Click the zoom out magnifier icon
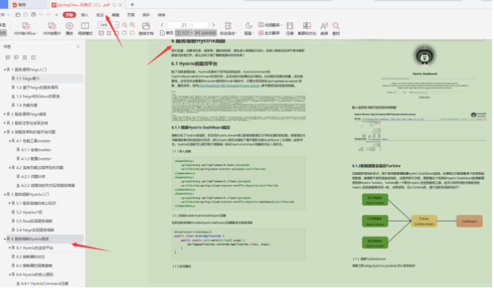This screenshot has width=494, height=288. coord(124,25)
